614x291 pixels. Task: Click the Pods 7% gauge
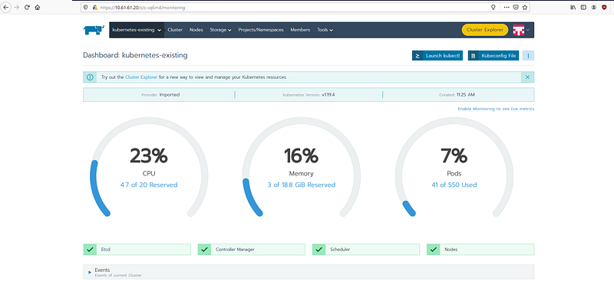pos(454,167)
